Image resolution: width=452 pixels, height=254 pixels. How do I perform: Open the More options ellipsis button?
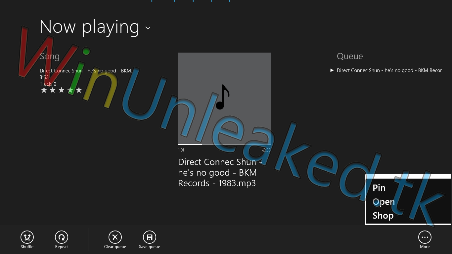point(425,237)
